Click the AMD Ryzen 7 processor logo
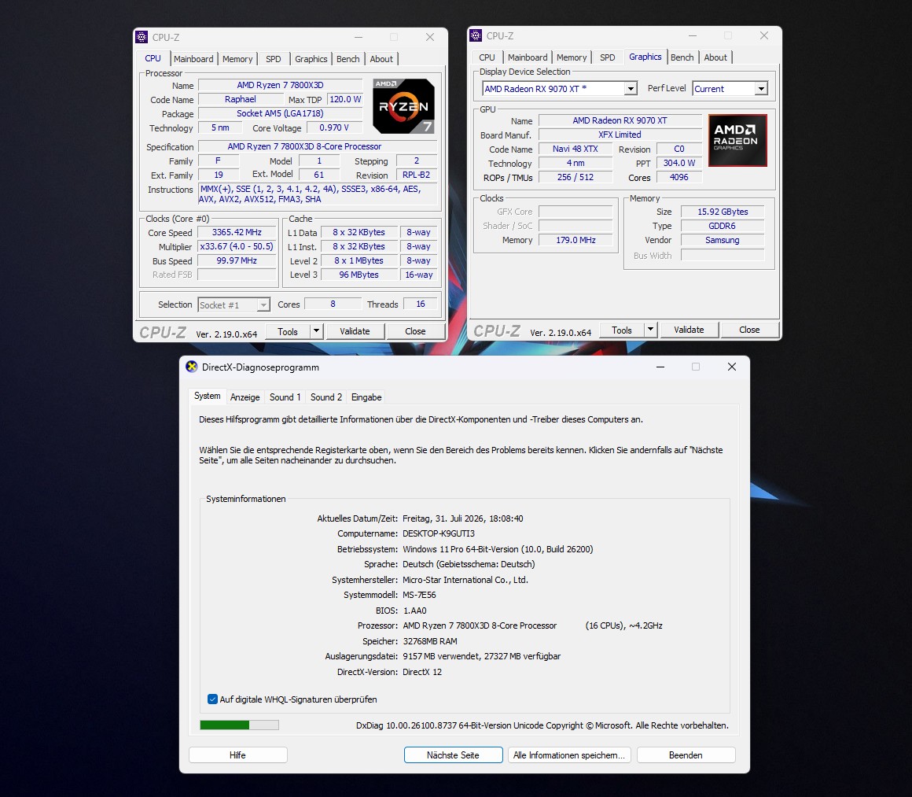This screenshot has height=797, width=912. point(403,106)
